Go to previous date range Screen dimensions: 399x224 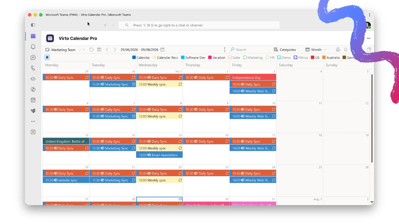pyautogui.click(x=107, y=49)
